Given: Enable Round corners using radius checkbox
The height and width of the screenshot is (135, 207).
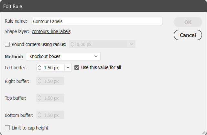Looking at the screenshot, I should pos(7,44).
